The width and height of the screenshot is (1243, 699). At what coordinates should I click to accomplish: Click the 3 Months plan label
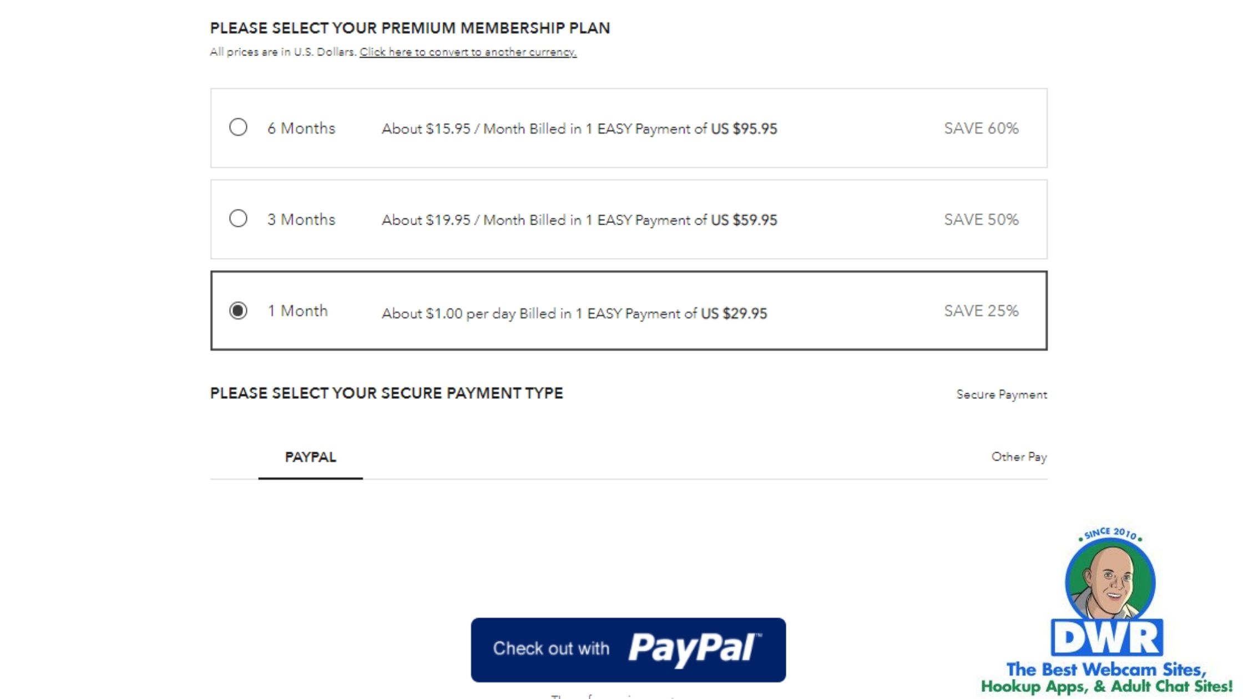point(301,220)
